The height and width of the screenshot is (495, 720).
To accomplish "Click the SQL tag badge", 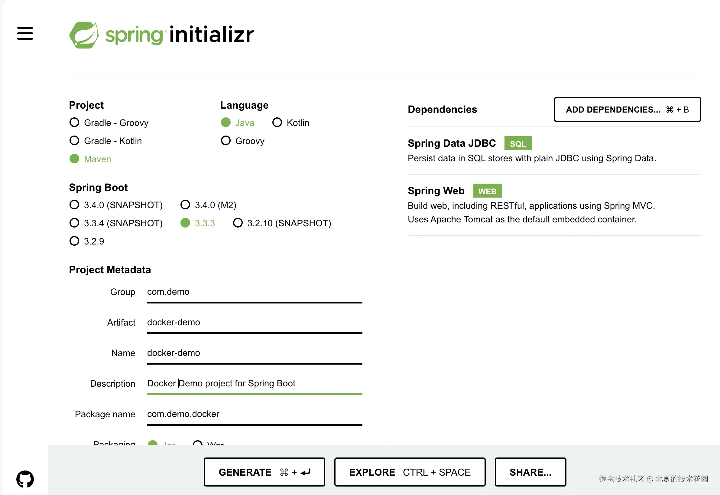I will coord(517,144).
